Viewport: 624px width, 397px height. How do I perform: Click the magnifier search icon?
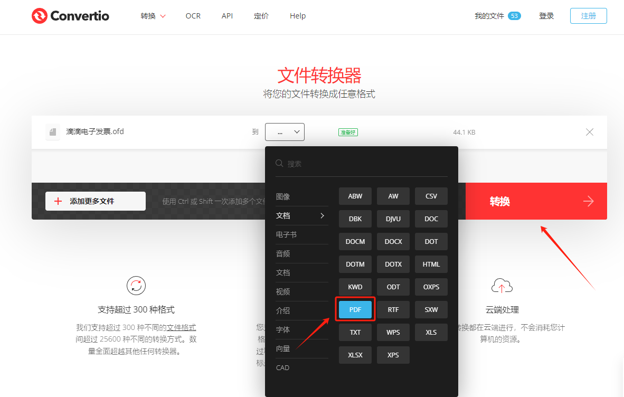tap(279, 164)
